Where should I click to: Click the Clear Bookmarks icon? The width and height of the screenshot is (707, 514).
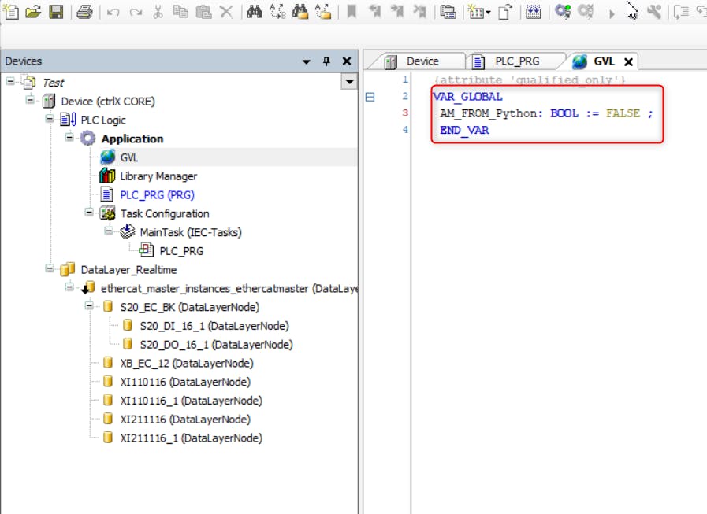coord(420,11)
